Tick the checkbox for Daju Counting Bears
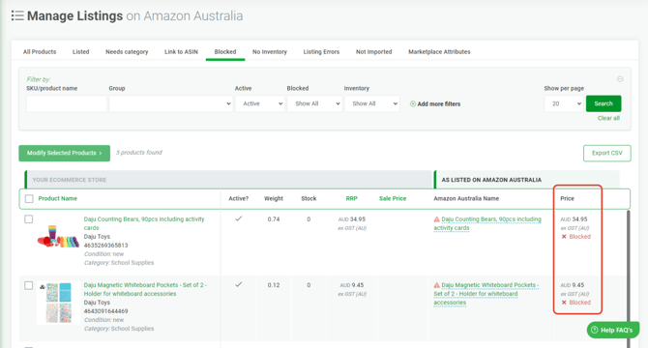 click(x=28, y=219)
